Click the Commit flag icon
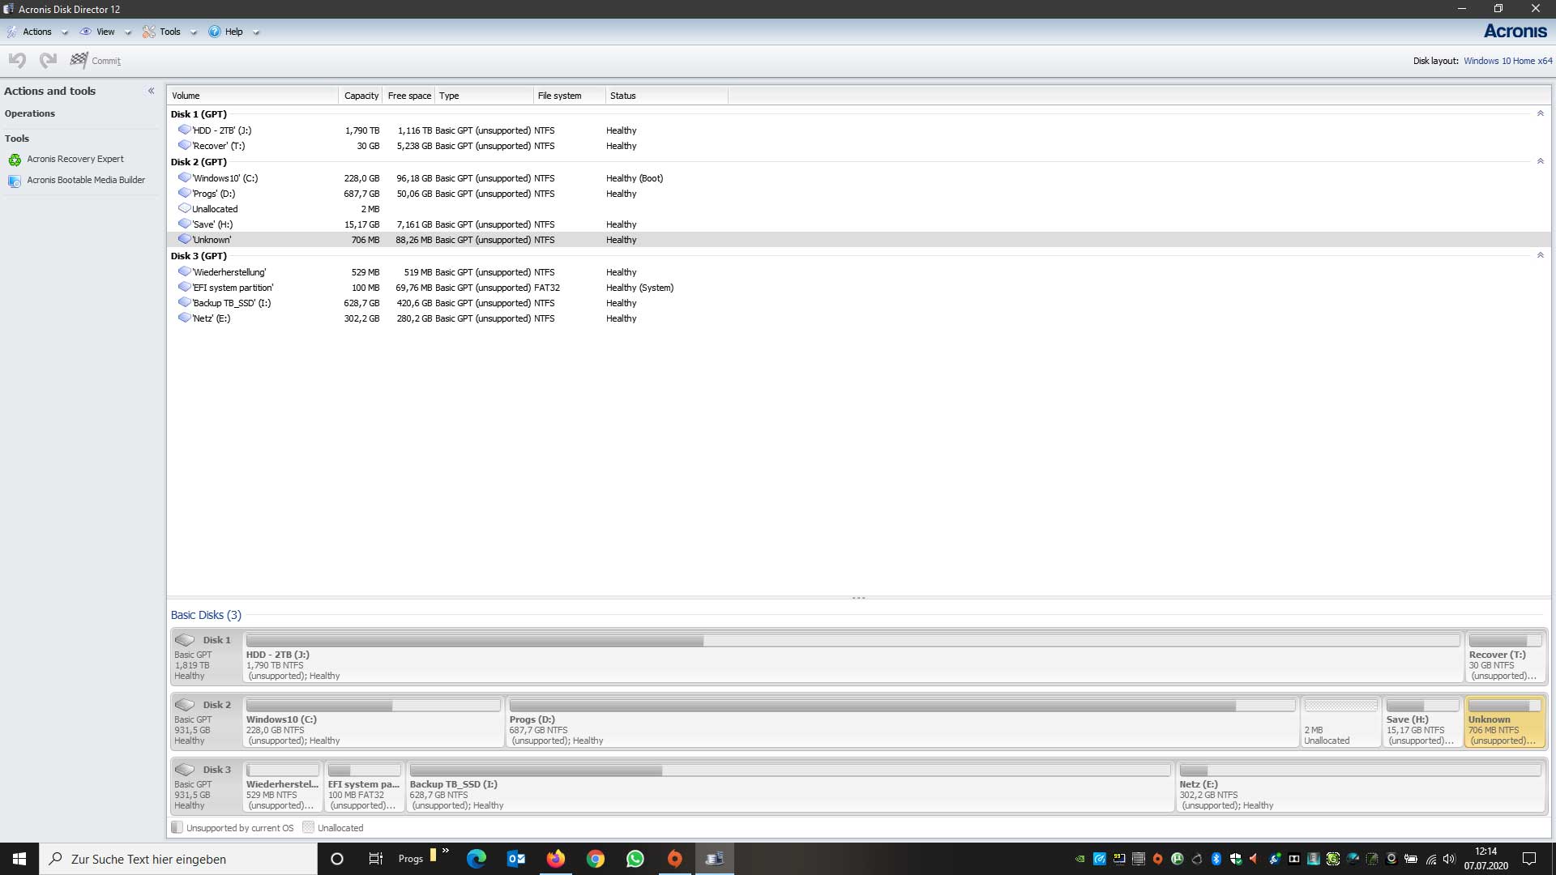The width and height of the screenshot is (1556, 875). click(x=79, y=60)
